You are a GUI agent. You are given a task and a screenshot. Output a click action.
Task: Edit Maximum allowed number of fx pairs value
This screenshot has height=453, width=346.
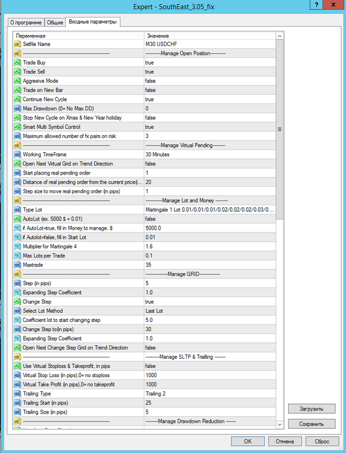[x=210, y=136]
